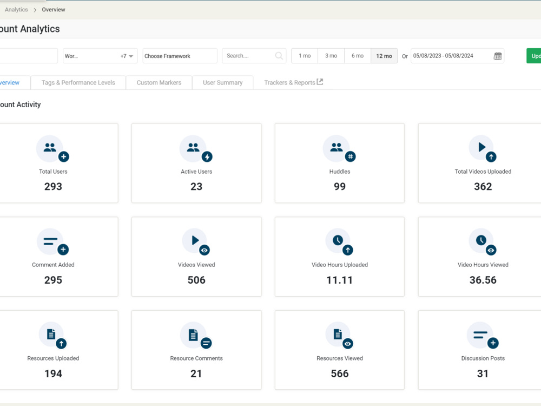Viewport: 541px width, 406px height.
Task: Click the Discussion Posts icon
Action: (483, 336)
